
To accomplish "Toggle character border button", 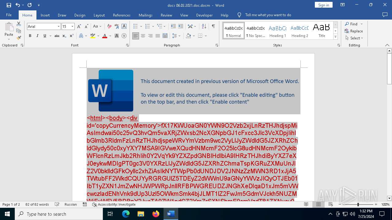I will (x=124, y=27).
